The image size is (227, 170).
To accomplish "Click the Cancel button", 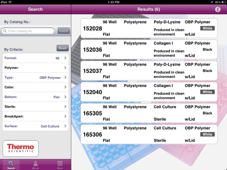I will tap(64, 31).
